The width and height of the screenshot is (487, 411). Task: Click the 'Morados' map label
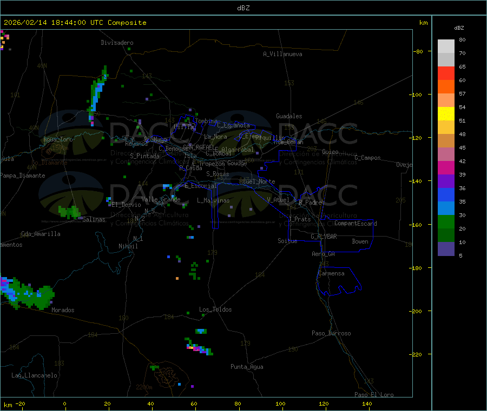pyautogui.click(x=63, y=310)
